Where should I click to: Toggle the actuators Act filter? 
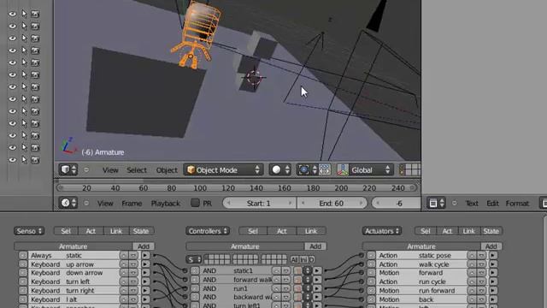coord(447,231)
